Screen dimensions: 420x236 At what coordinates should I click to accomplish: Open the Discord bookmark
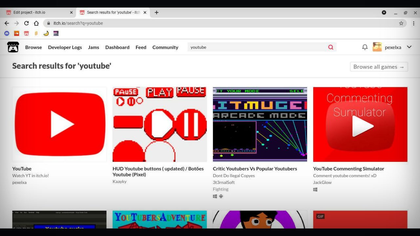(x=7, y=33)
